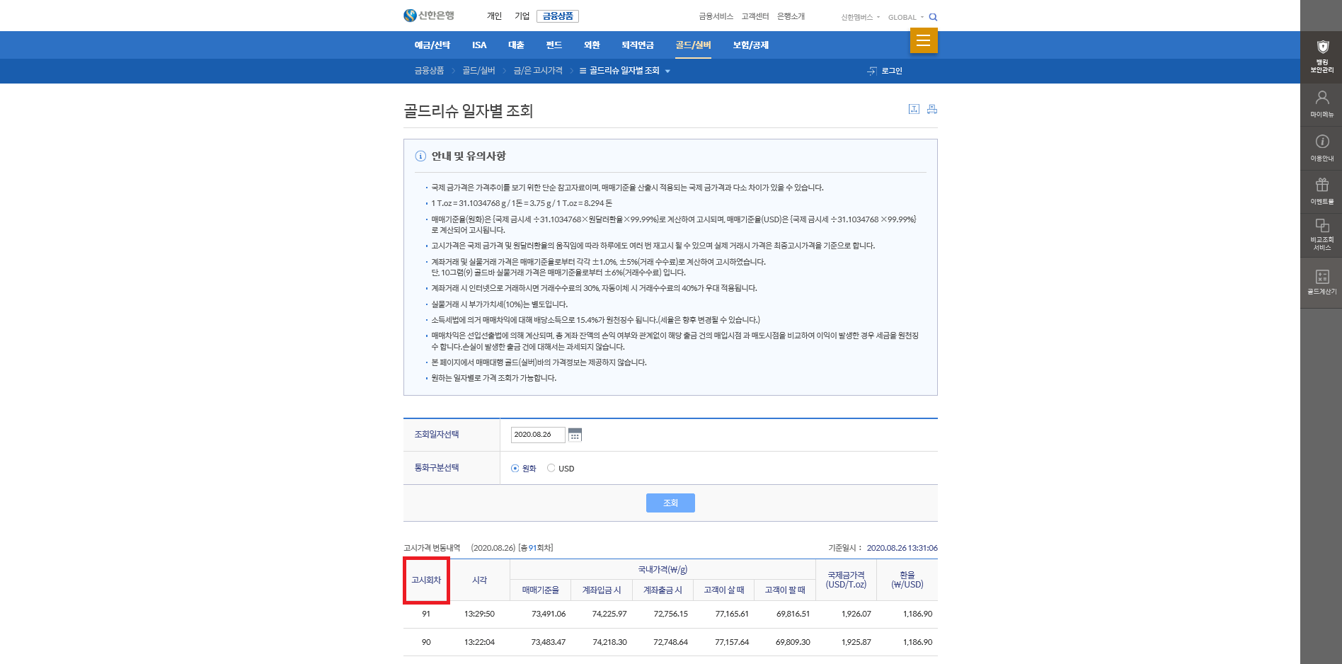Viewport: 1342px width, 664px height.
Task: Open 뱅킹 보안관리 from the right sidebar
Action: pos(1321,53)
